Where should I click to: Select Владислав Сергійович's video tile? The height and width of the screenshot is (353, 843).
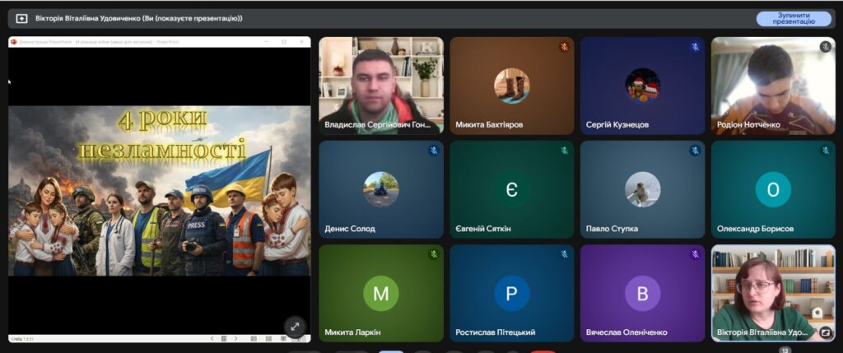coord(380,84)
